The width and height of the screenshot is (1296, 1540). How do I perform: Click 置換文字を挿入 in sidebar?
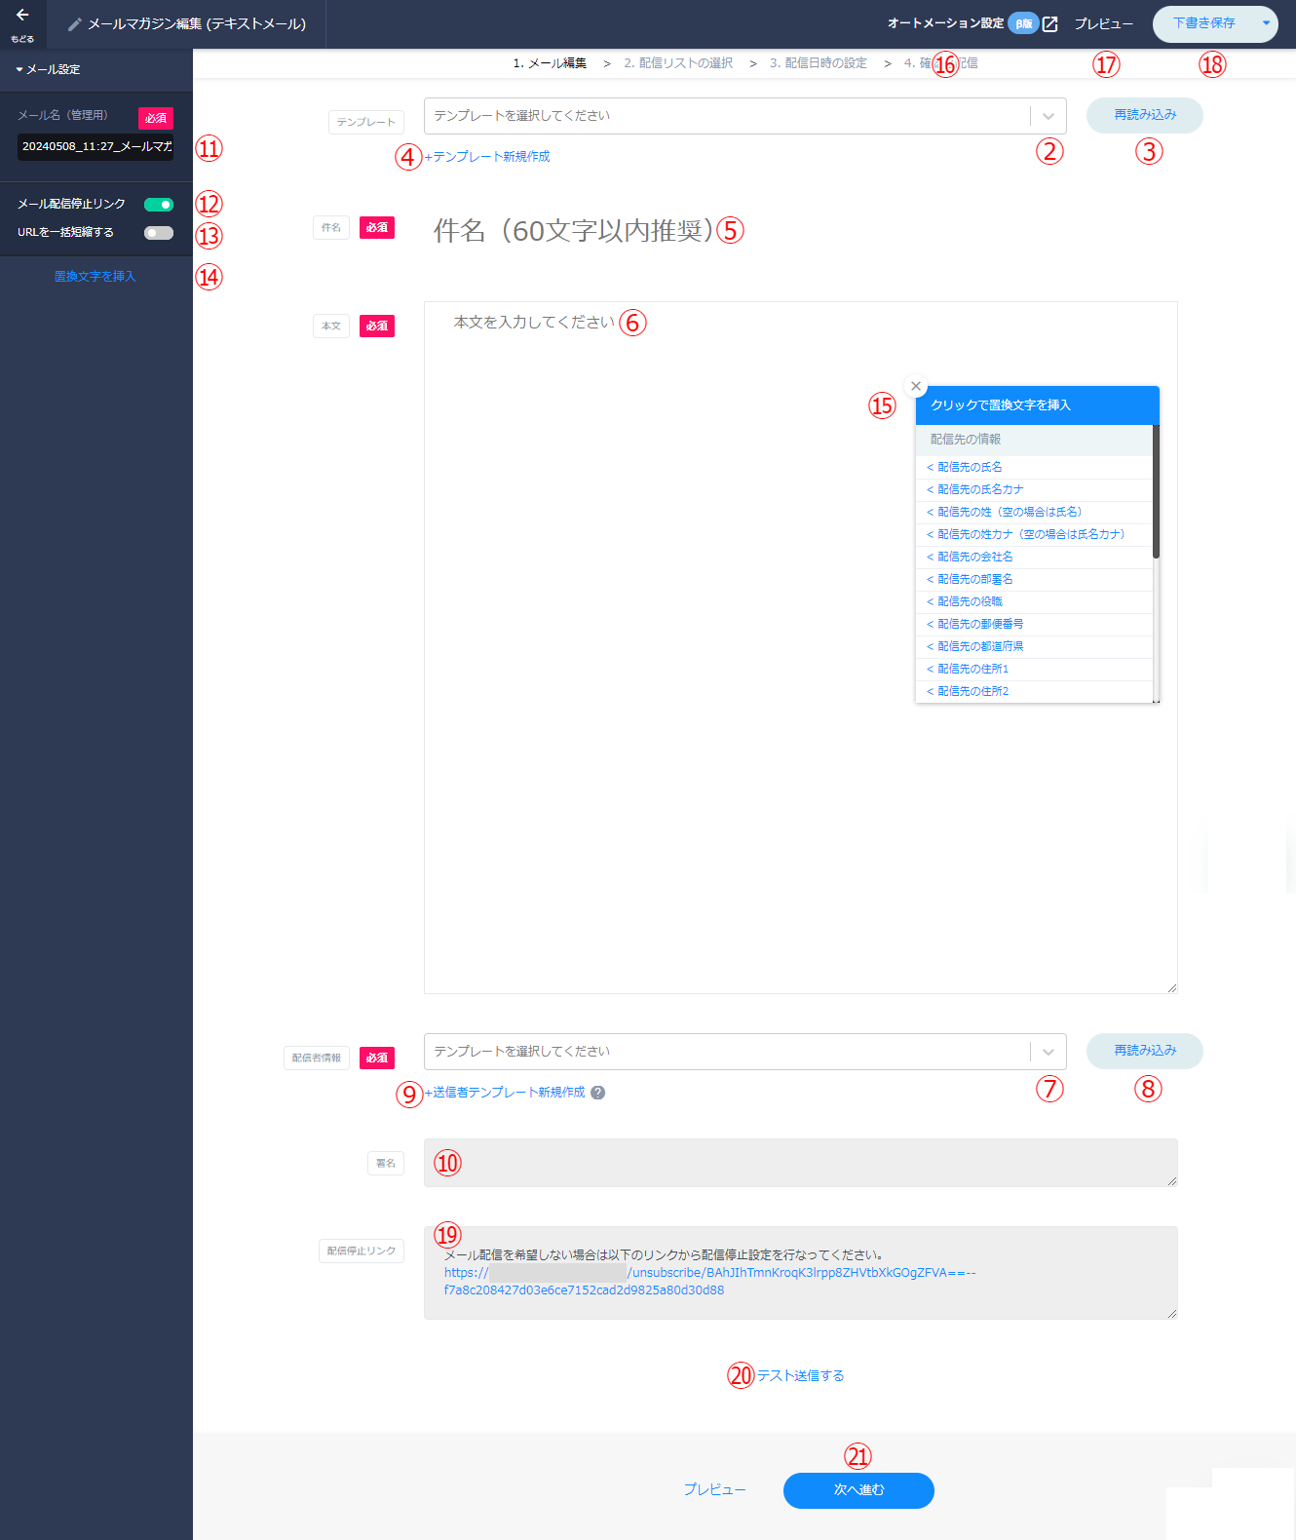click(95, 277)
